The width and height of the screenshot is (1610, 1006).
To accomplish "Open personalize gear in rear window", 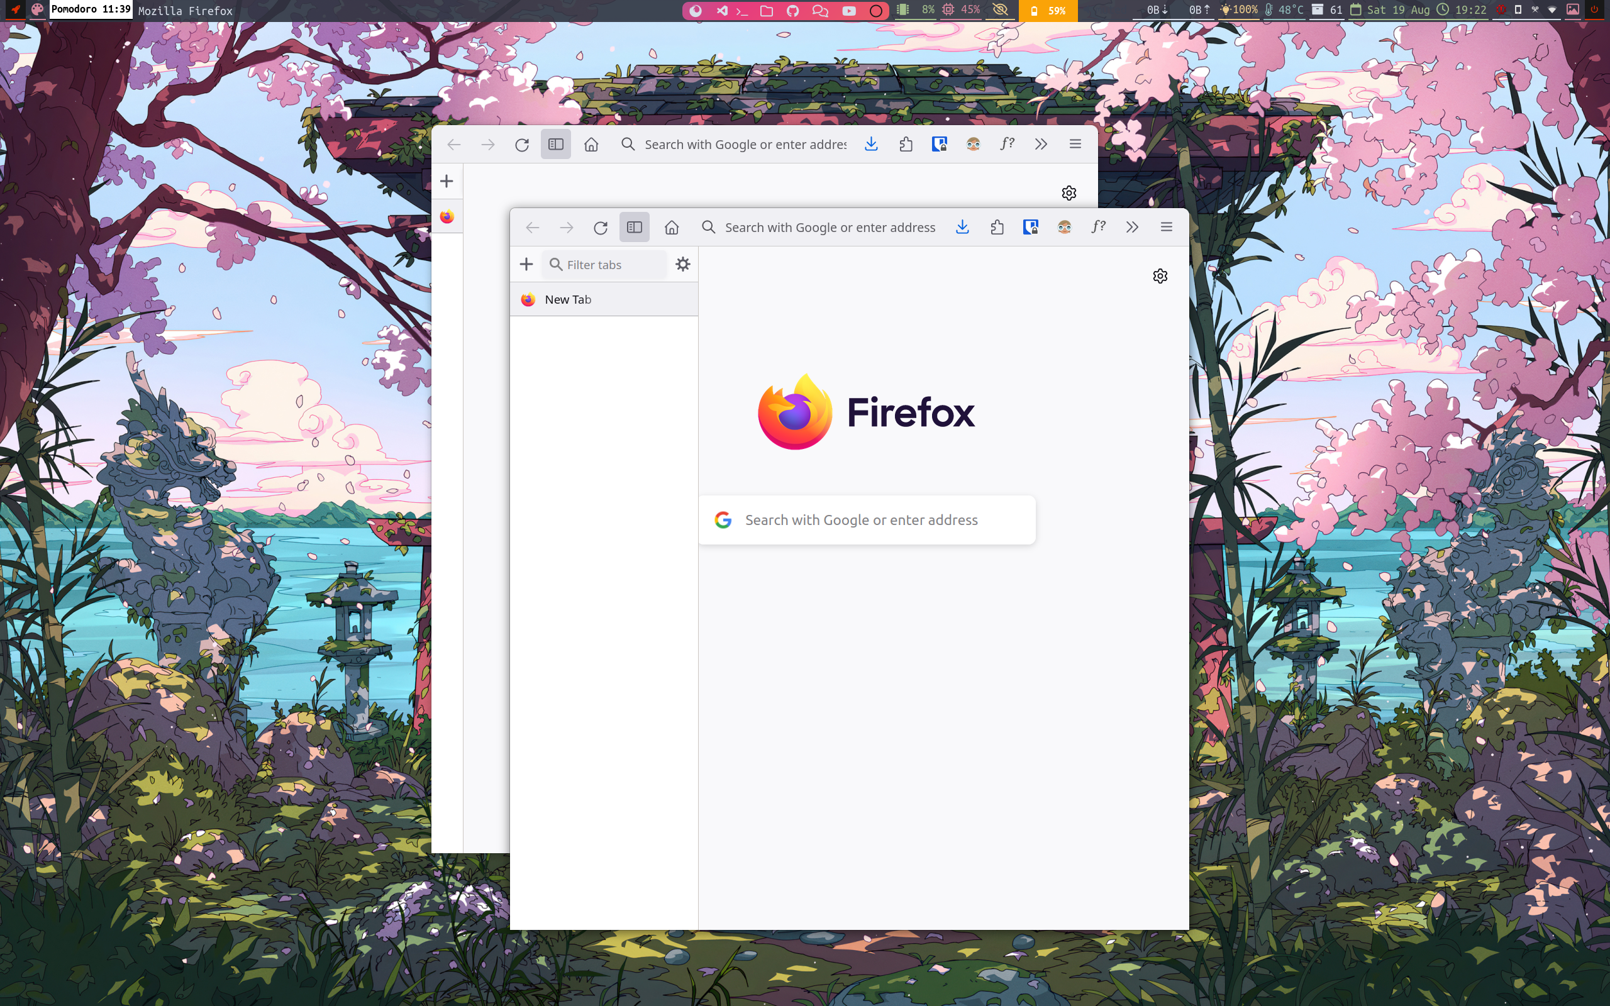I will click(x=1069, y=193).
